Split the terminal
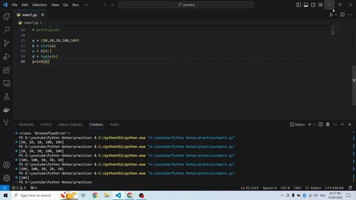 click(320, 124)
